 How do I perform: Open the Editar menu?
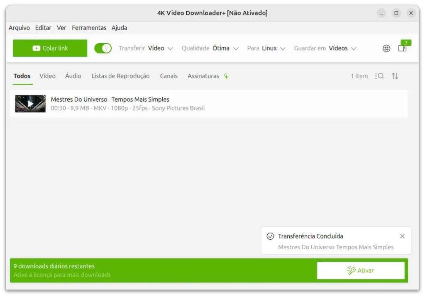43,28
